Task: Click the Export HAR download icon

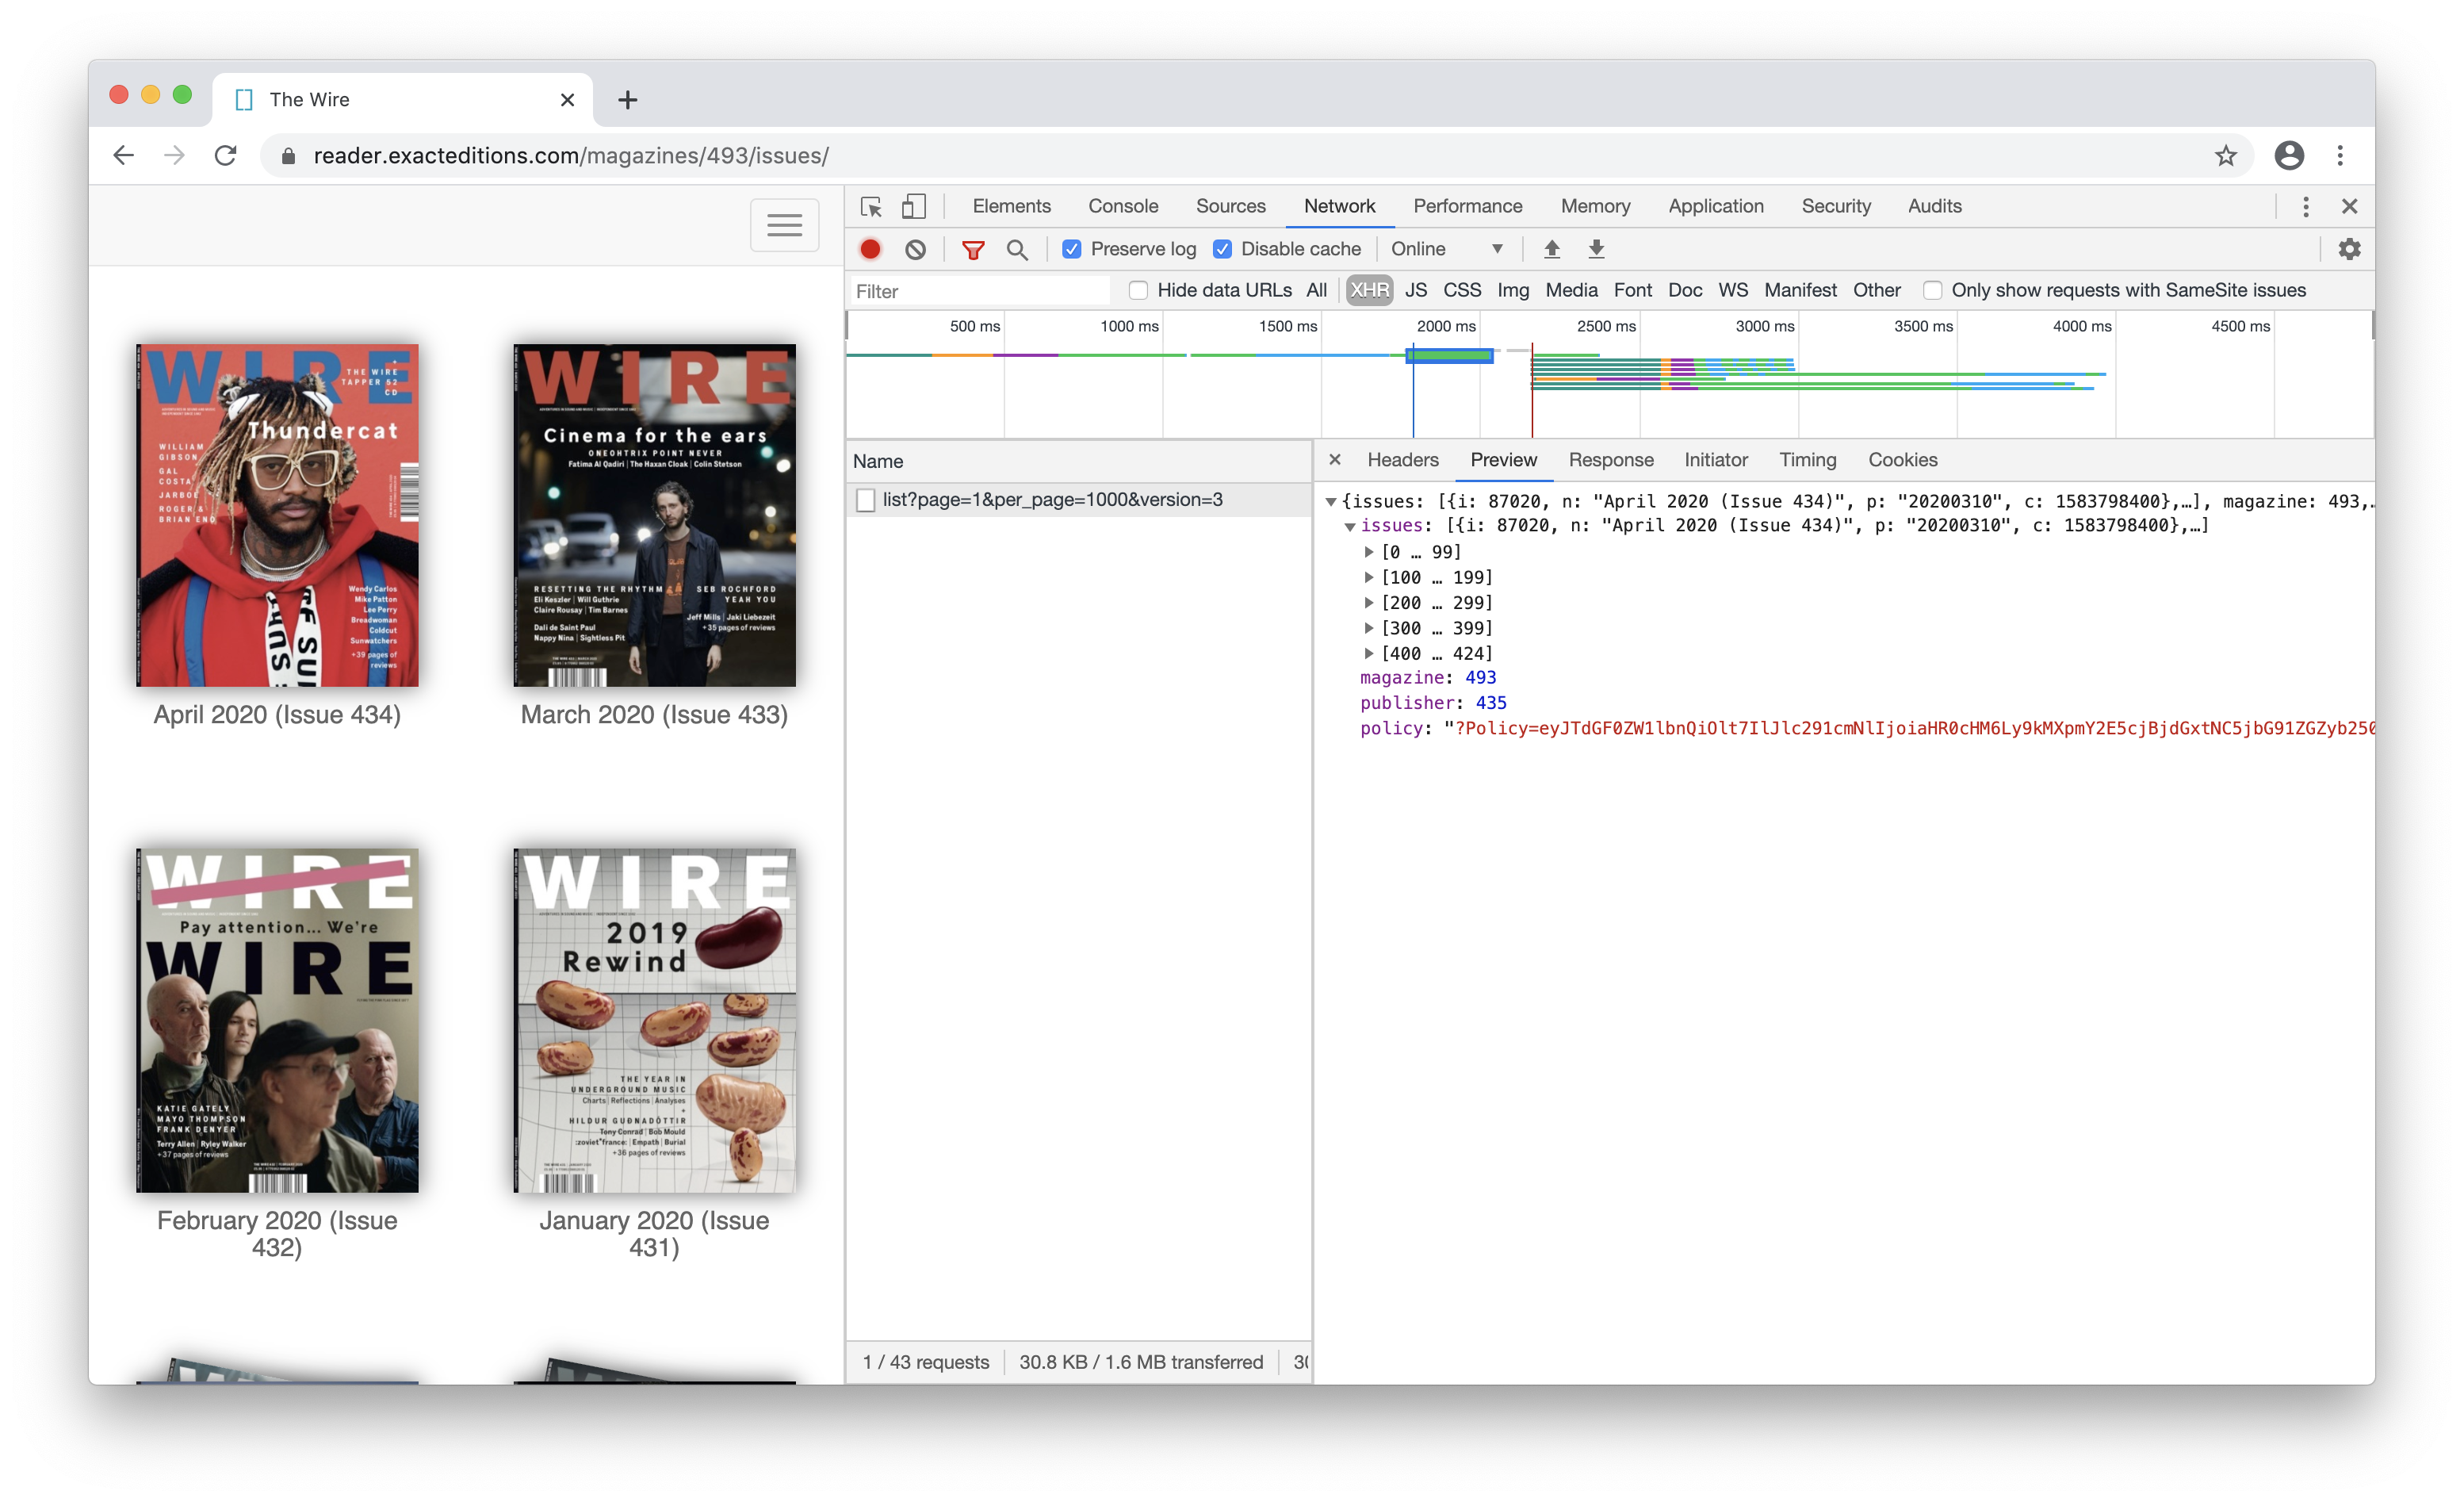Action: tap(1596, 249)
